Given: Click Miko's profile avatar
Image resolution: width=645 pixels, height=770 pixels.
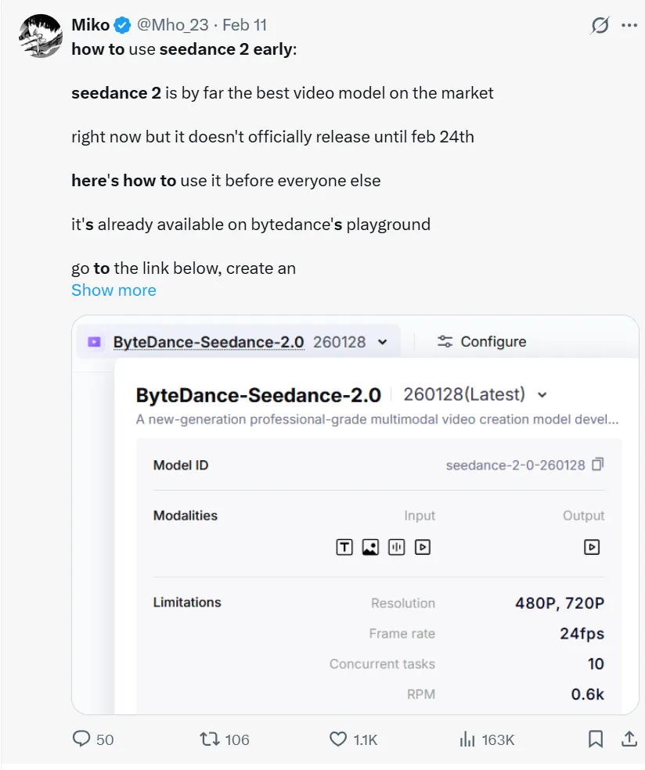Looking at the screenshot, I should coord(39,36).
